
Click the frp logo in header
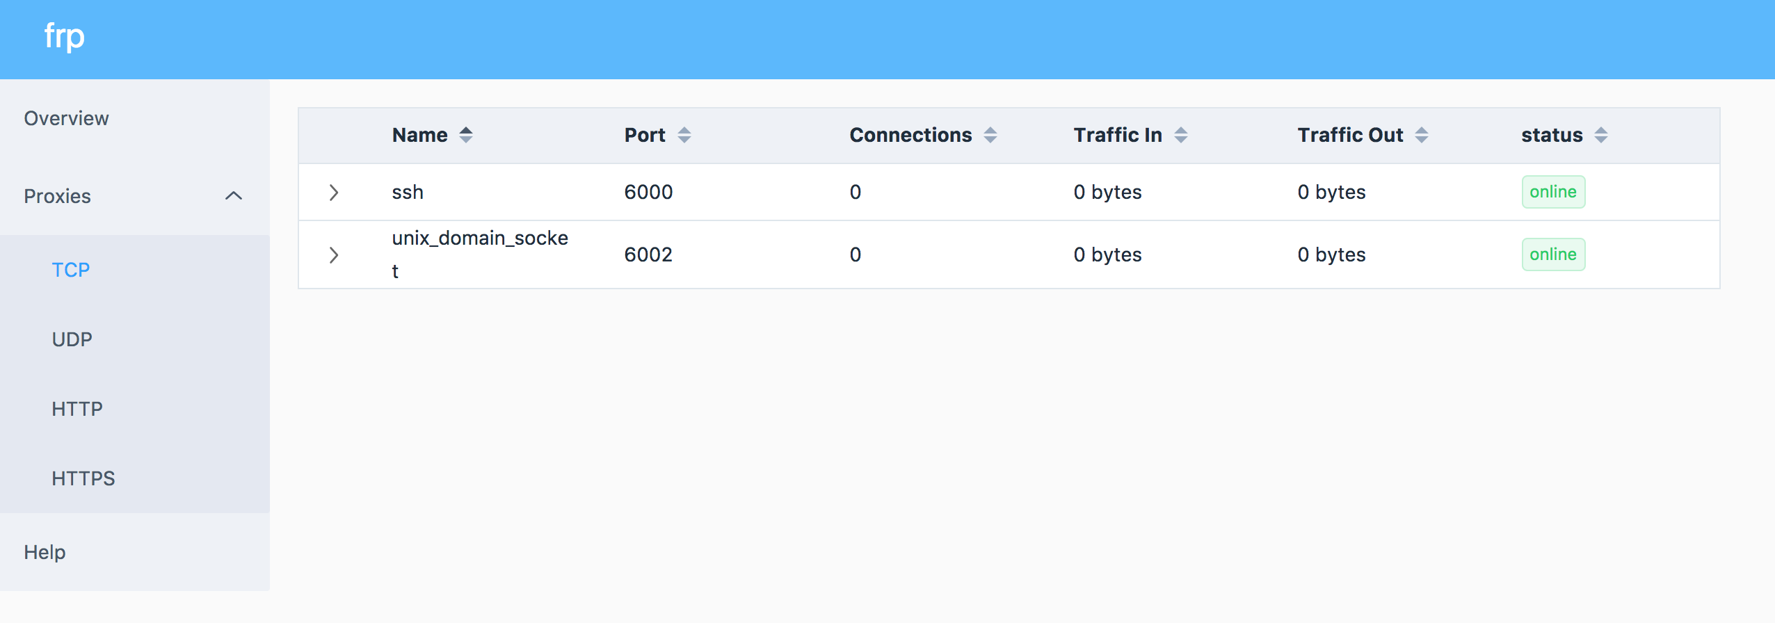point(65,36)
